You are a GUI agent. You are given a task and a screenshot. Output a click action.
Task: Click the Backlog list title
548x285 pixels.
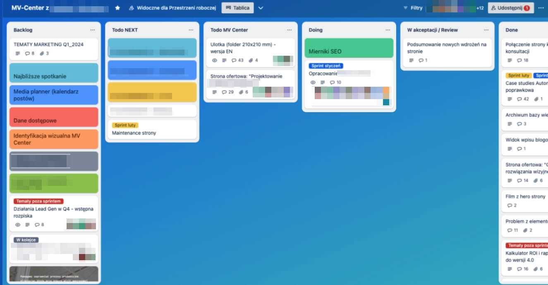(23, 30)
